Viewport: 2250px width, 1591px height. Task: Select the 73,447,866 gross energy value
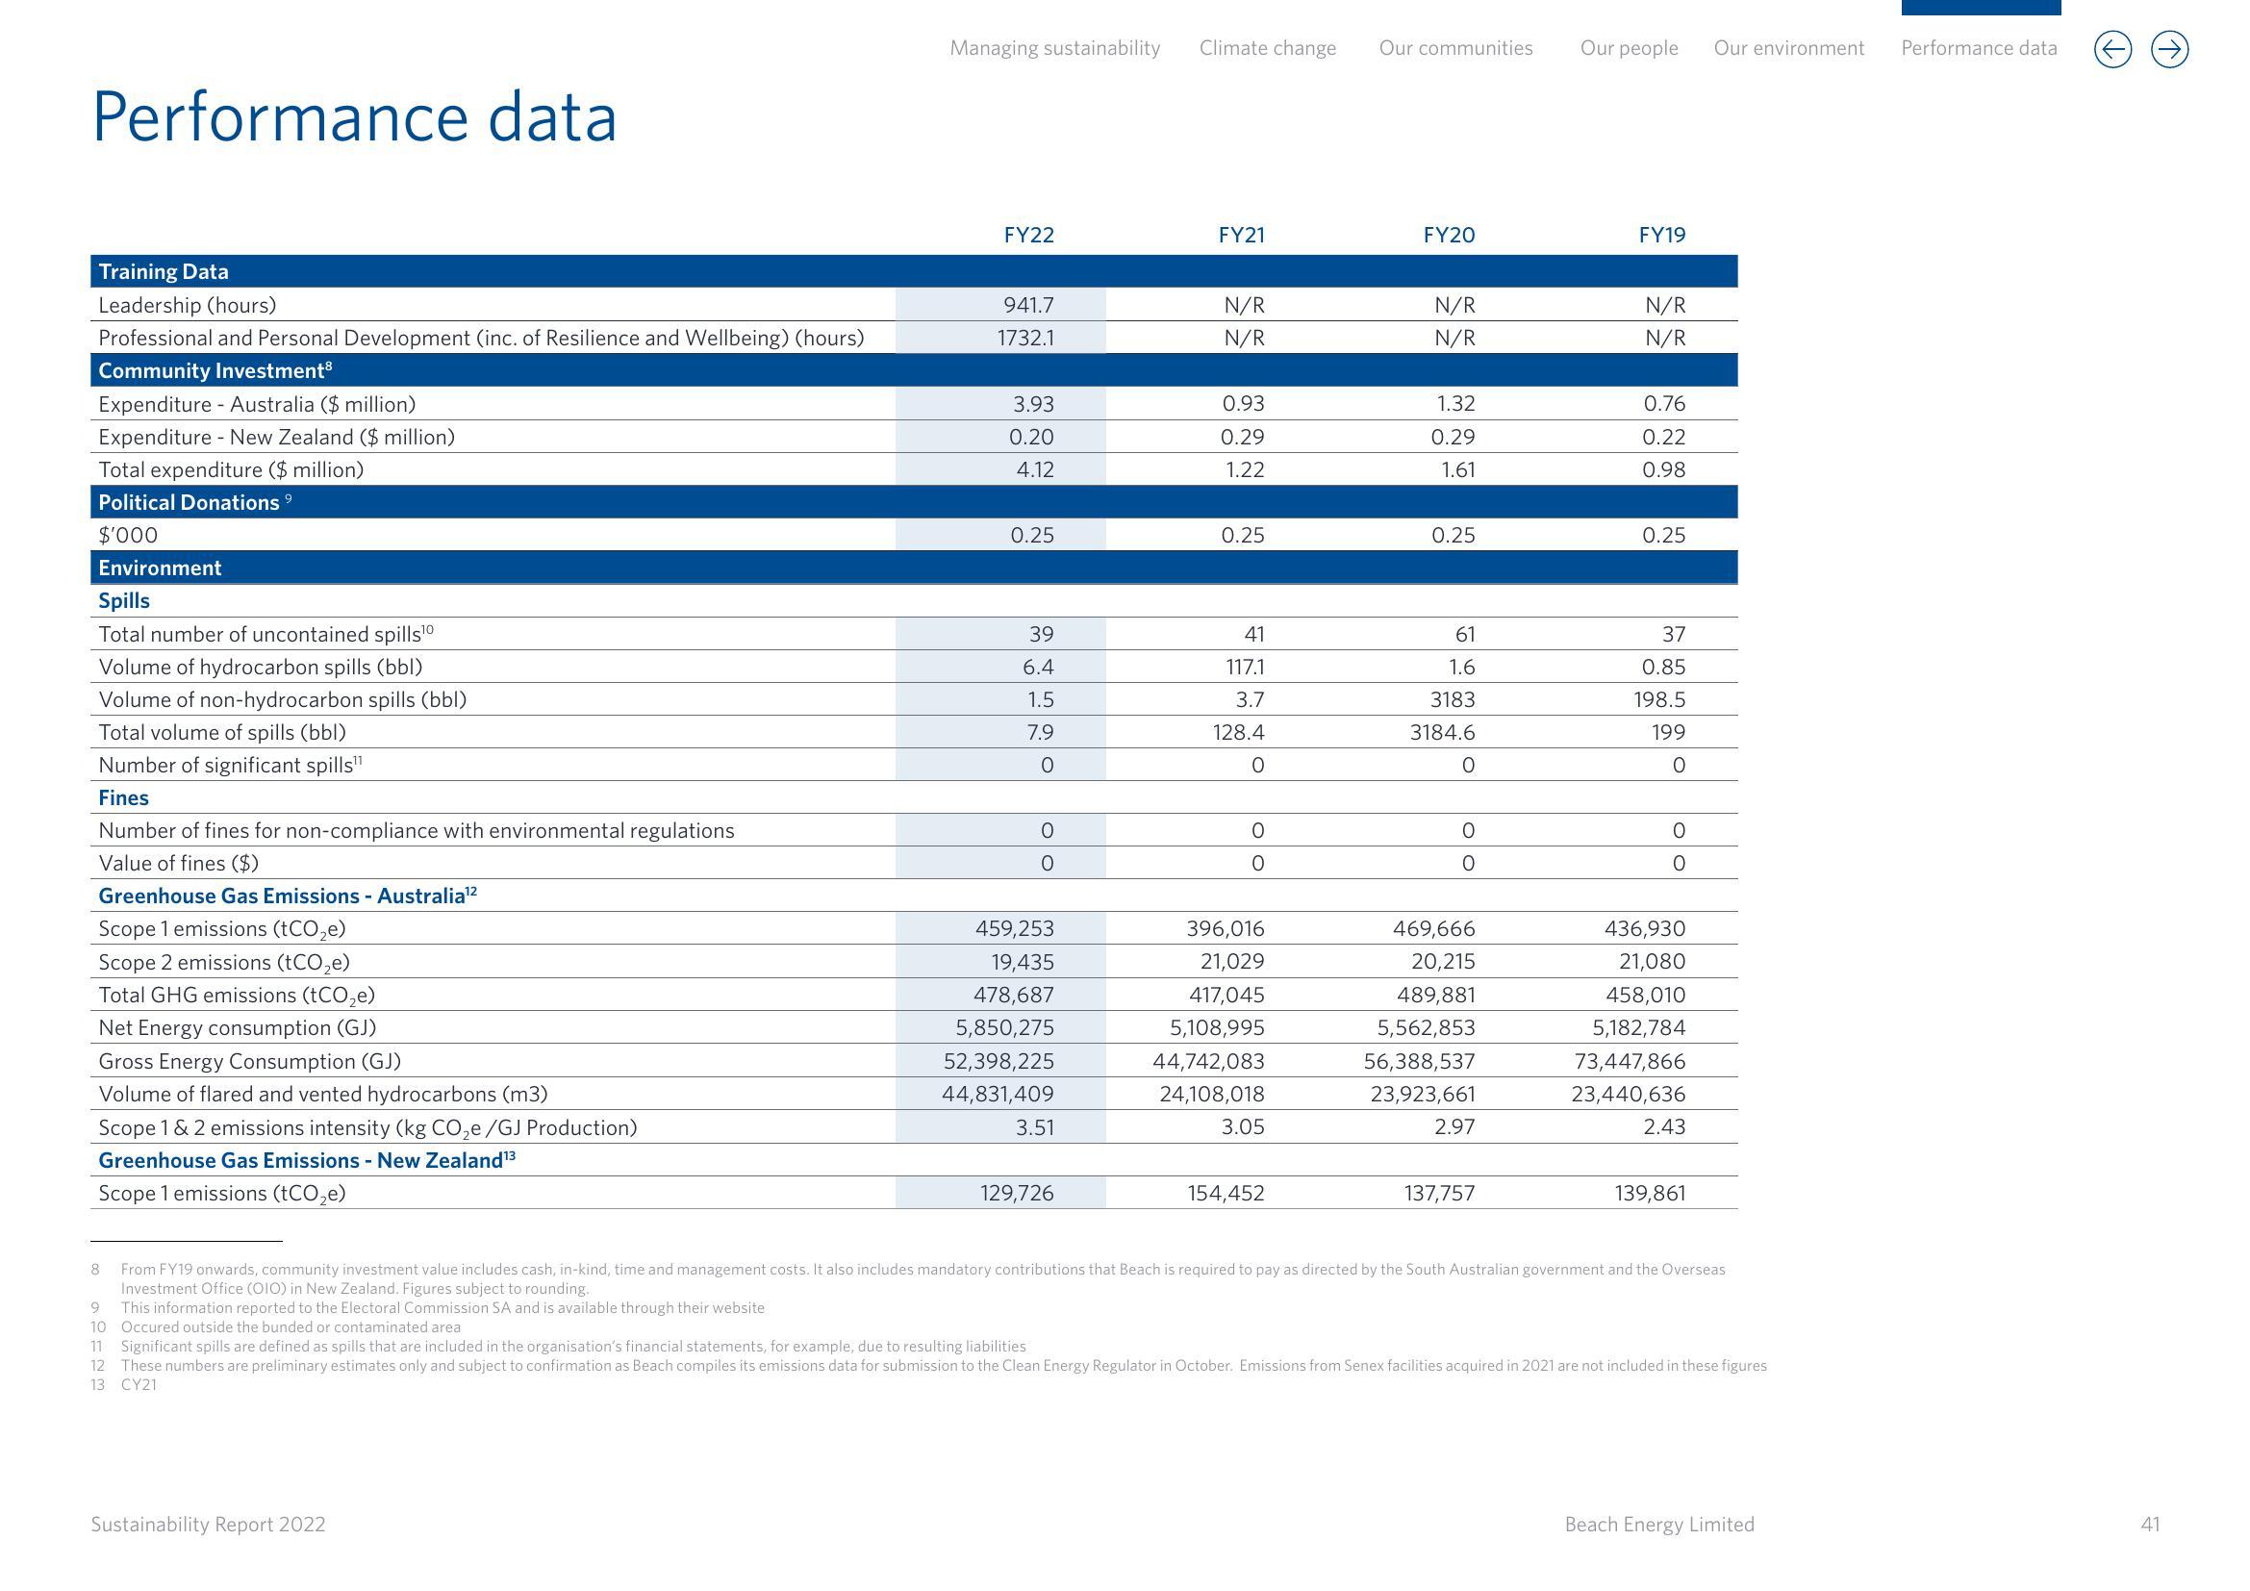click(1630, 1061)
